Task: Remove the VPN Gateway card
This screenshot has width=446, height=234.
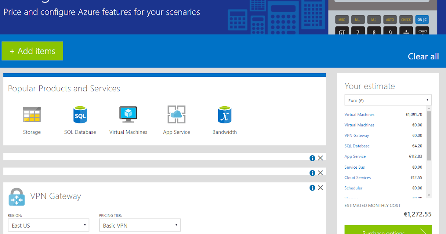Action: click(x=320, y=188)
